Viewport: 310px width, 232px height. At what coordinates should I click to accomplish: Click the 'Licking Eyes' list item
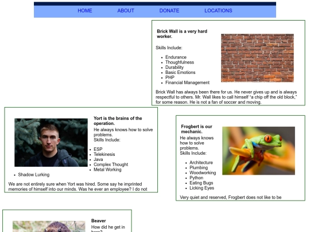(x=201, y=188)
